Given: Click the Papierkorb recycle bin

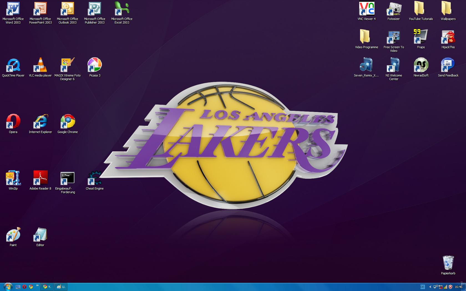Looking at the screenshot, I should [x=448, y=265].
